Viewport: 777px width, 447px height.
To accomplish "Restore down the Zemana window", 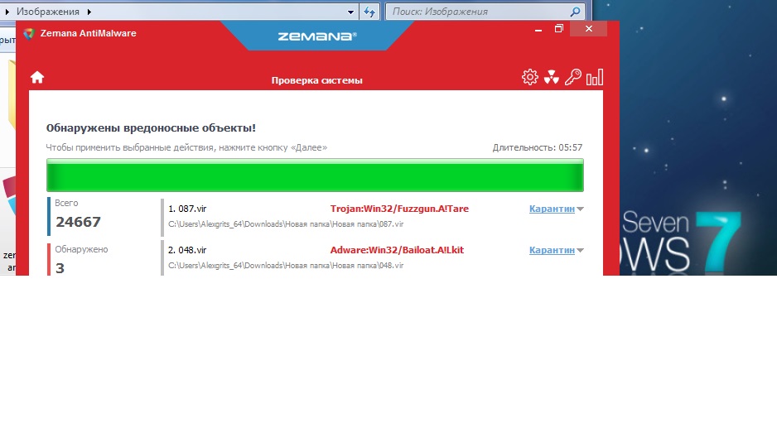I will click(559, 29).
